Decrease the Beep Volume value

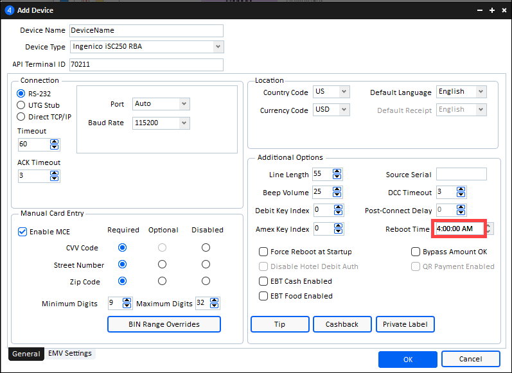pos(337,195)
